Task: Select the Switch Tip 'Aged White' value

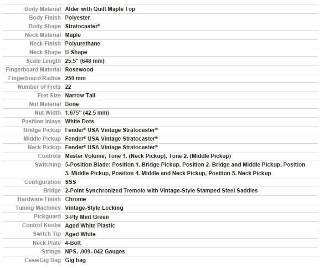Action: (80, 235)
